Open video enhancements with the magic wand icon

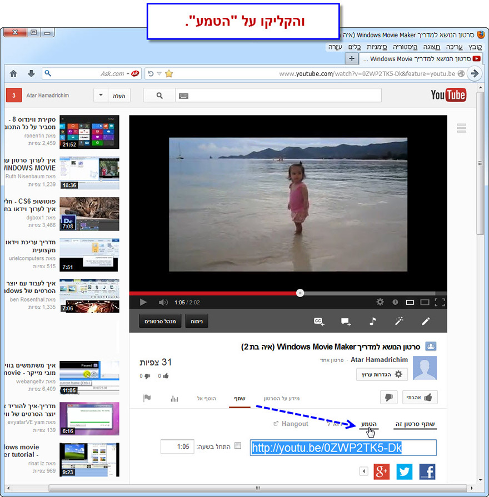click(398, 321)
